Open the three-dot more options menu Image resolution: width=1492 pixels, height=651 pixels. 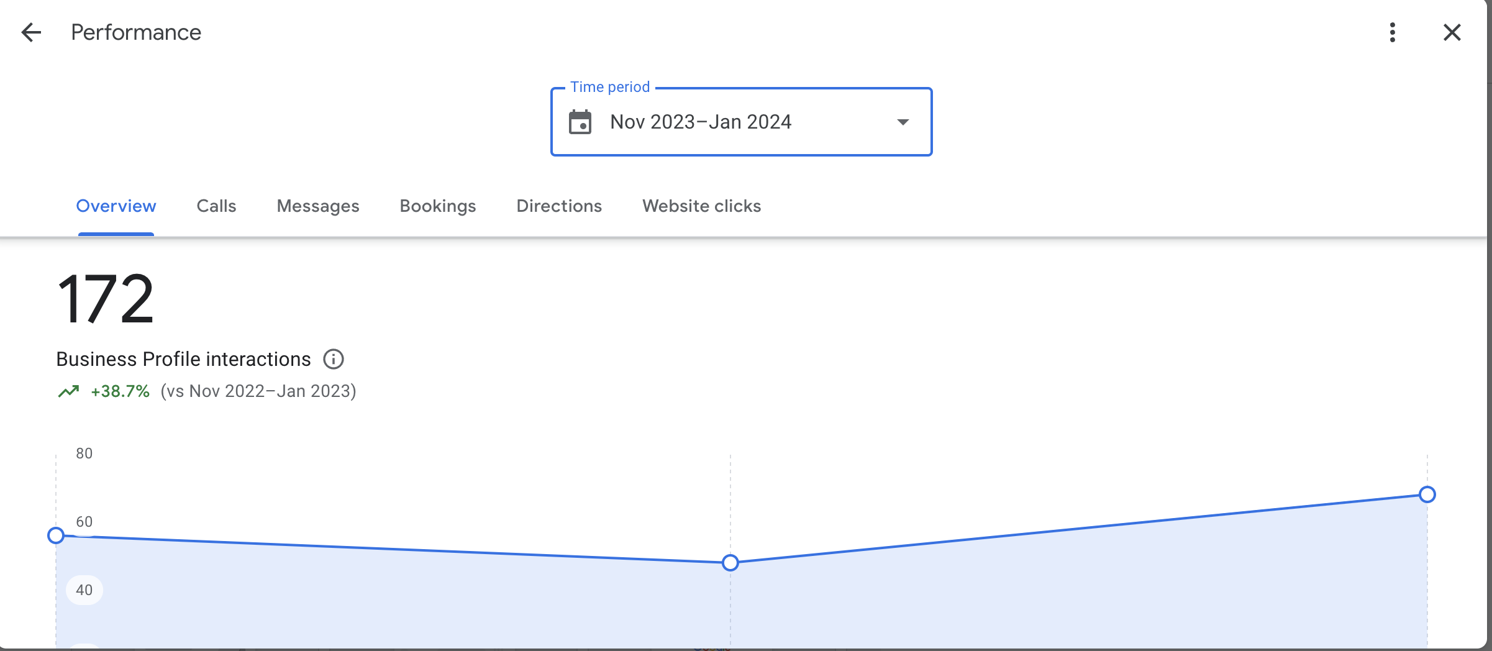click(x=1393, y=32)
